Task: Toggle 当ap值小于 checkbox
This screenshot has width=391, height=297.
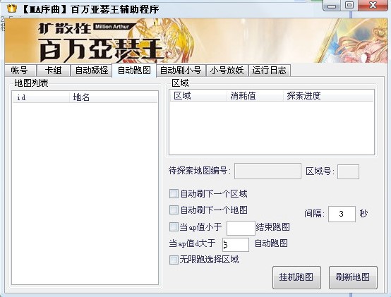Action: (174, 227)
